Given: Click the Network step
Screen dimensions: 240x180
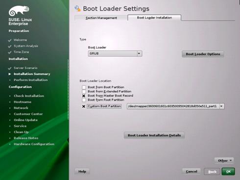Looking at the screenshot, I should (21, 108).
